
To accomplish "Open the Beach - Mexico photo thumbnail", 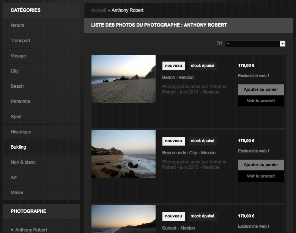I will pyautogui.click(x=123, y=79).
